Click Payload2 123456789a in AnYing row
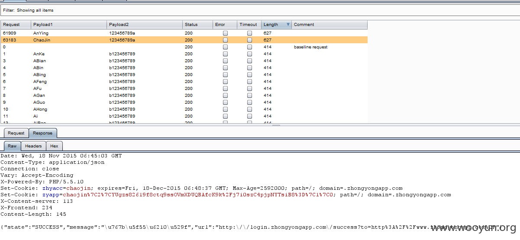Viewport: 520px width, 240px height. click(x=122, y=33)
